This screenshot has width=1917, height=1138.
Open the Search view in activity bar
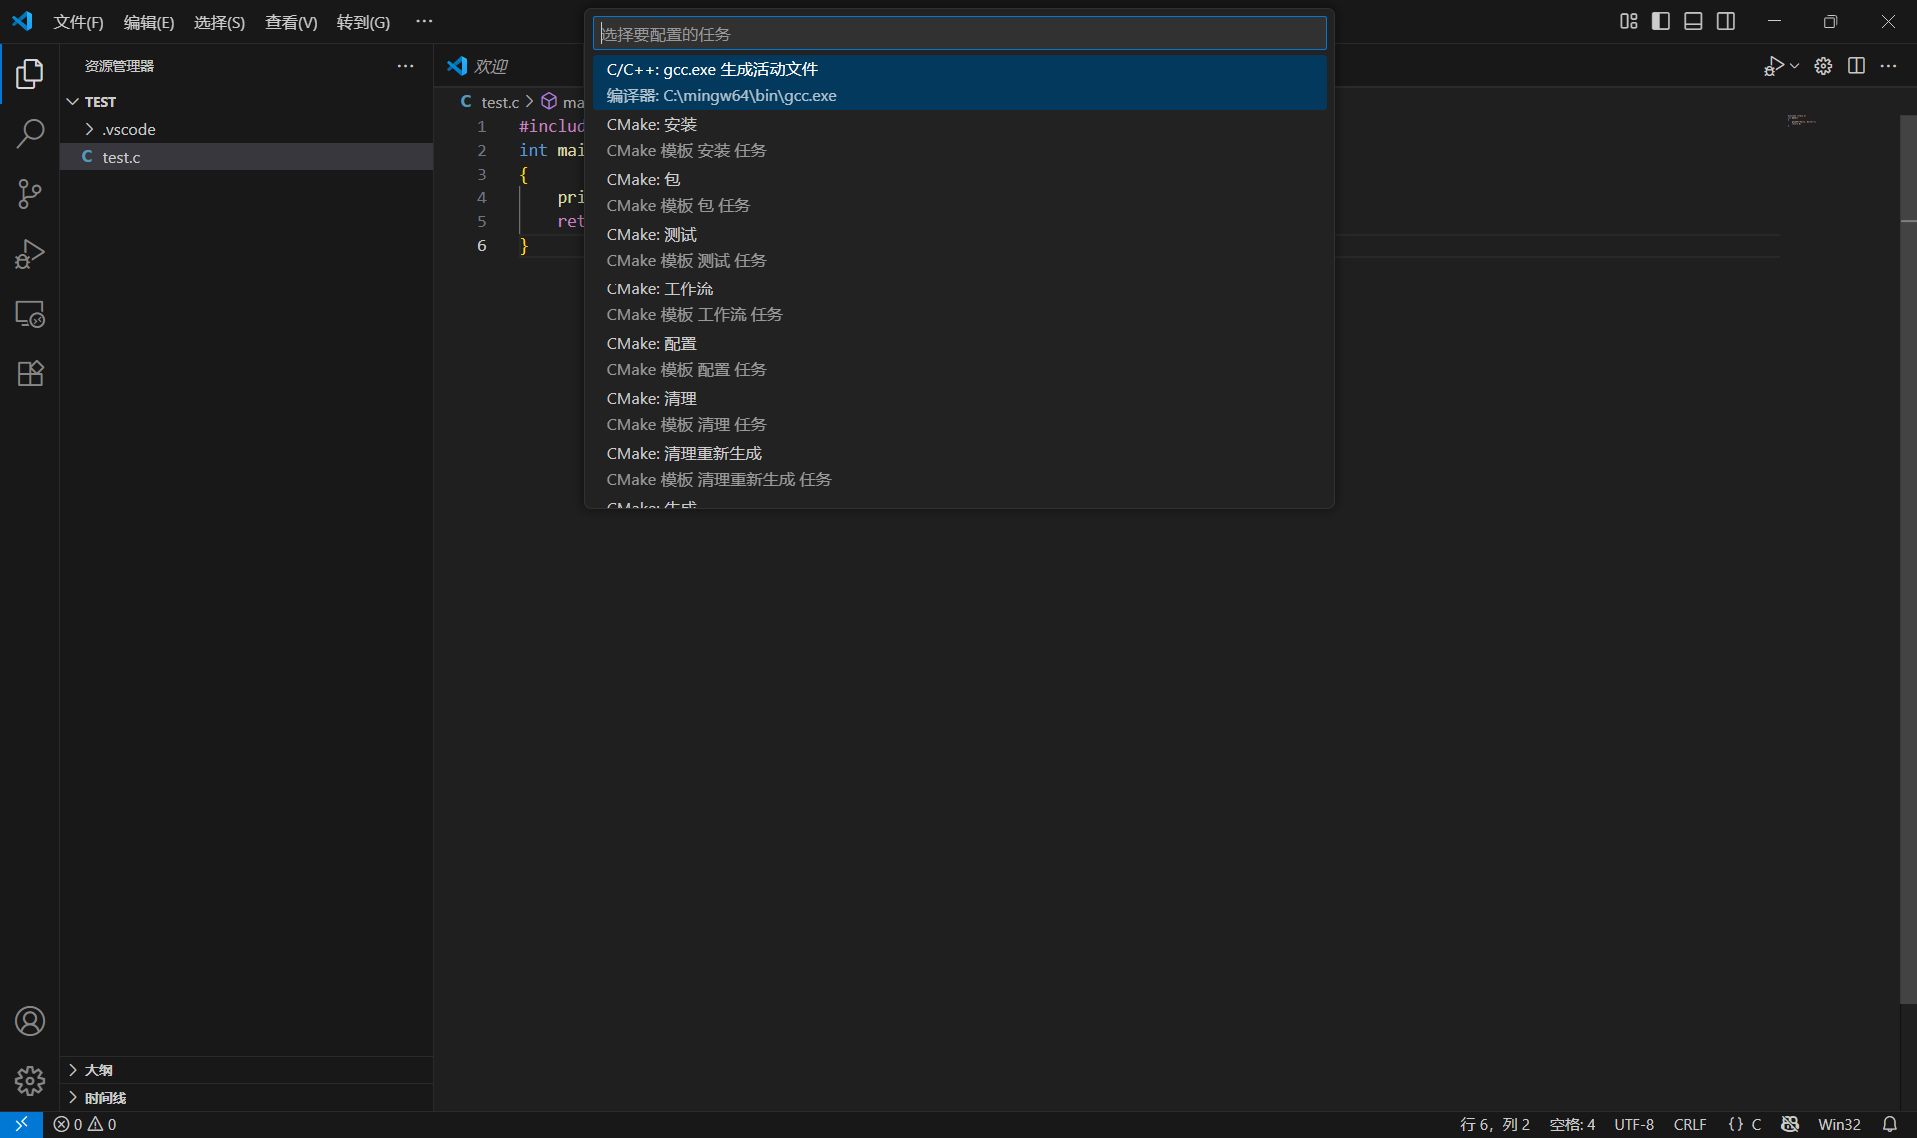[x=30, y=132]
